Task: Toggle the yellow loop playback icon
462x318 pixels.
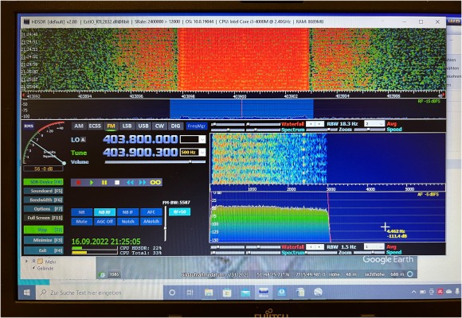Action: [155, 182]
